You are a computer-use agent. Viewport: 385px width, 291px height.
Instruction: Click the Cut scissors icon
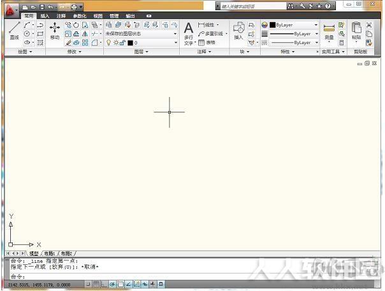(x=369, y=25)
